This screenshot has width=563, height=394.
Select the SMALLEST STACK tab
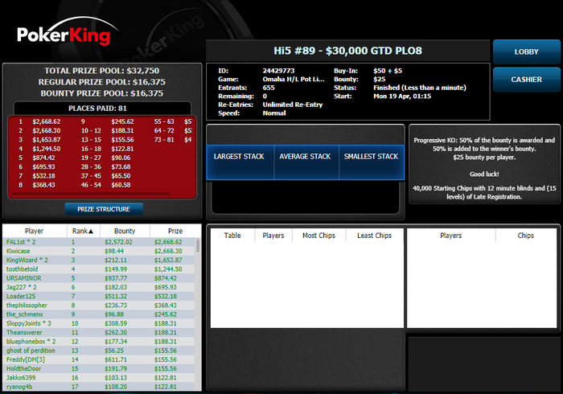(372, 162)
